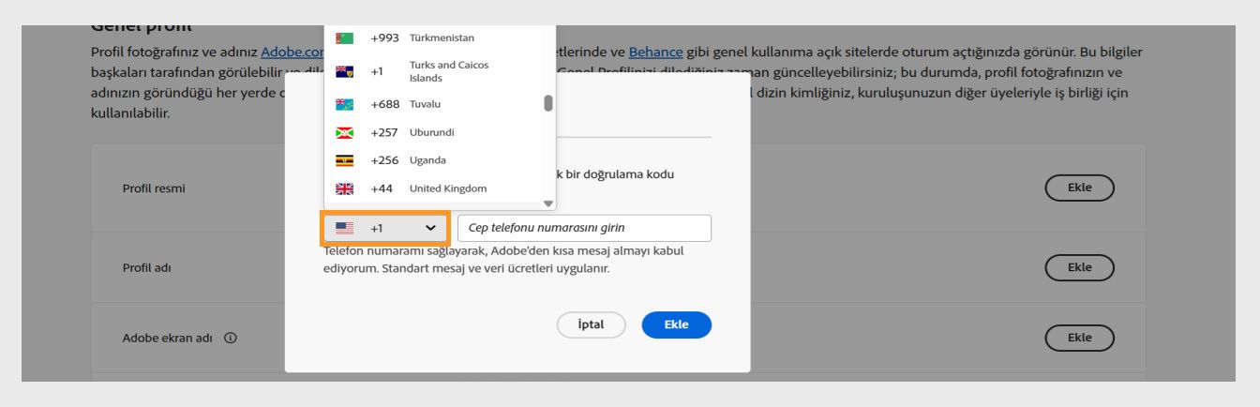This screenshot has width=1260, height=407.
Task: Choose United Kingdom +44 option
Action: click(x=432, y=188)
